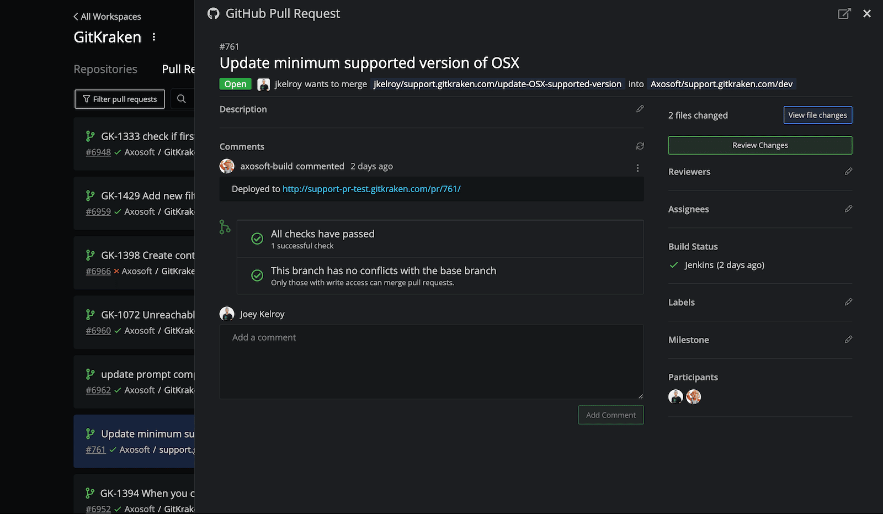The image size is (883, 514).
Task: Click search icon next to filter button
Action: [x=182, y=99]
